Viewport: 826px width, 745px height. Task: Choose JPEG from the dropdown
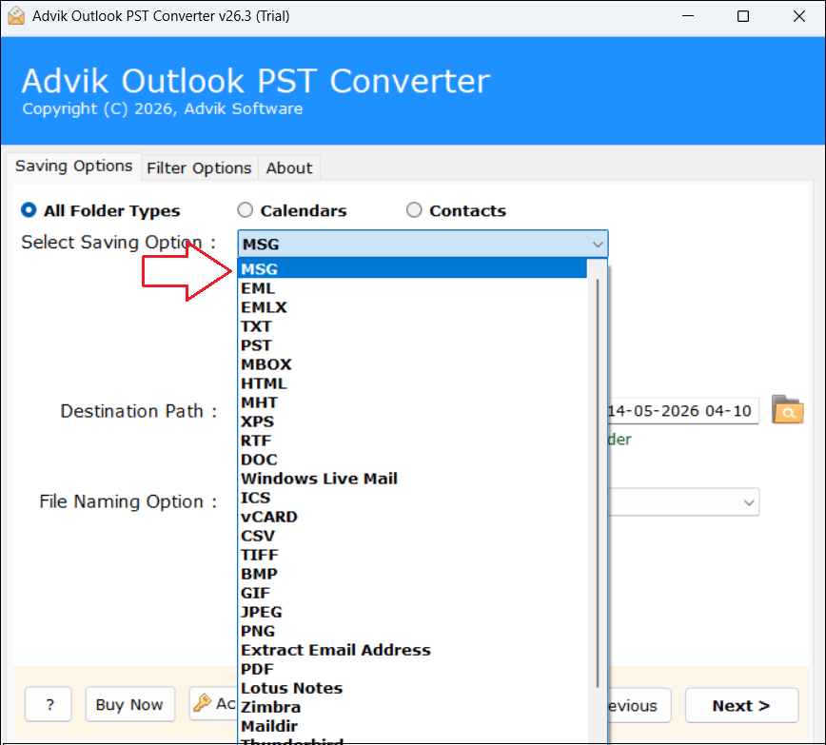(412, 612)
